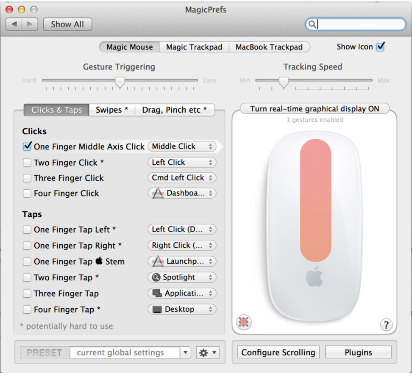
Task: Open the Application Switcher dropdown
Action: pos(182,293)
